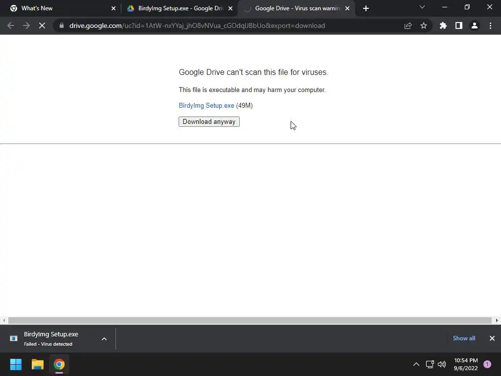Bookmark this page with the star
501x376 pixels.
pos(424,25)
